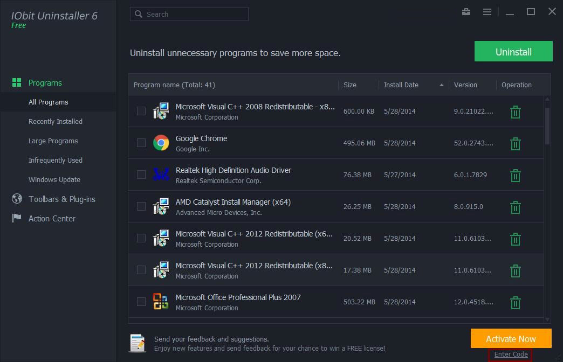Image resolution: width=563 pixels, height=362 pixels.
Task: Click trash icon for Microsoft Office Professional Plus
Action: tap(515, 303)
